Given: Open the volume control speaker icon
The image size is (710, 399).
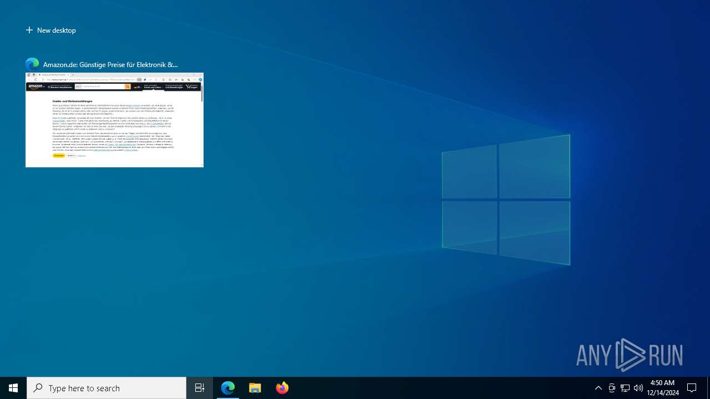Looking at the screenshot, I should pos(638,388).
